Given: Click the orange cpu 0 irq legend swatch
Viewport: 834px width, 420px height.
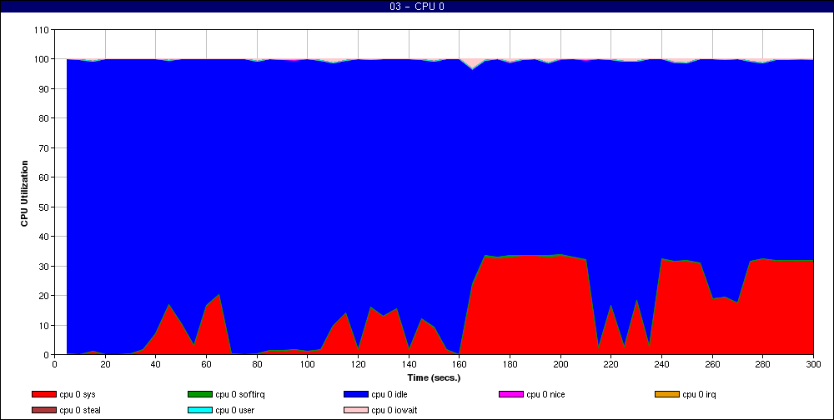Looking at the screenshot, I should (x=667, y=394).
